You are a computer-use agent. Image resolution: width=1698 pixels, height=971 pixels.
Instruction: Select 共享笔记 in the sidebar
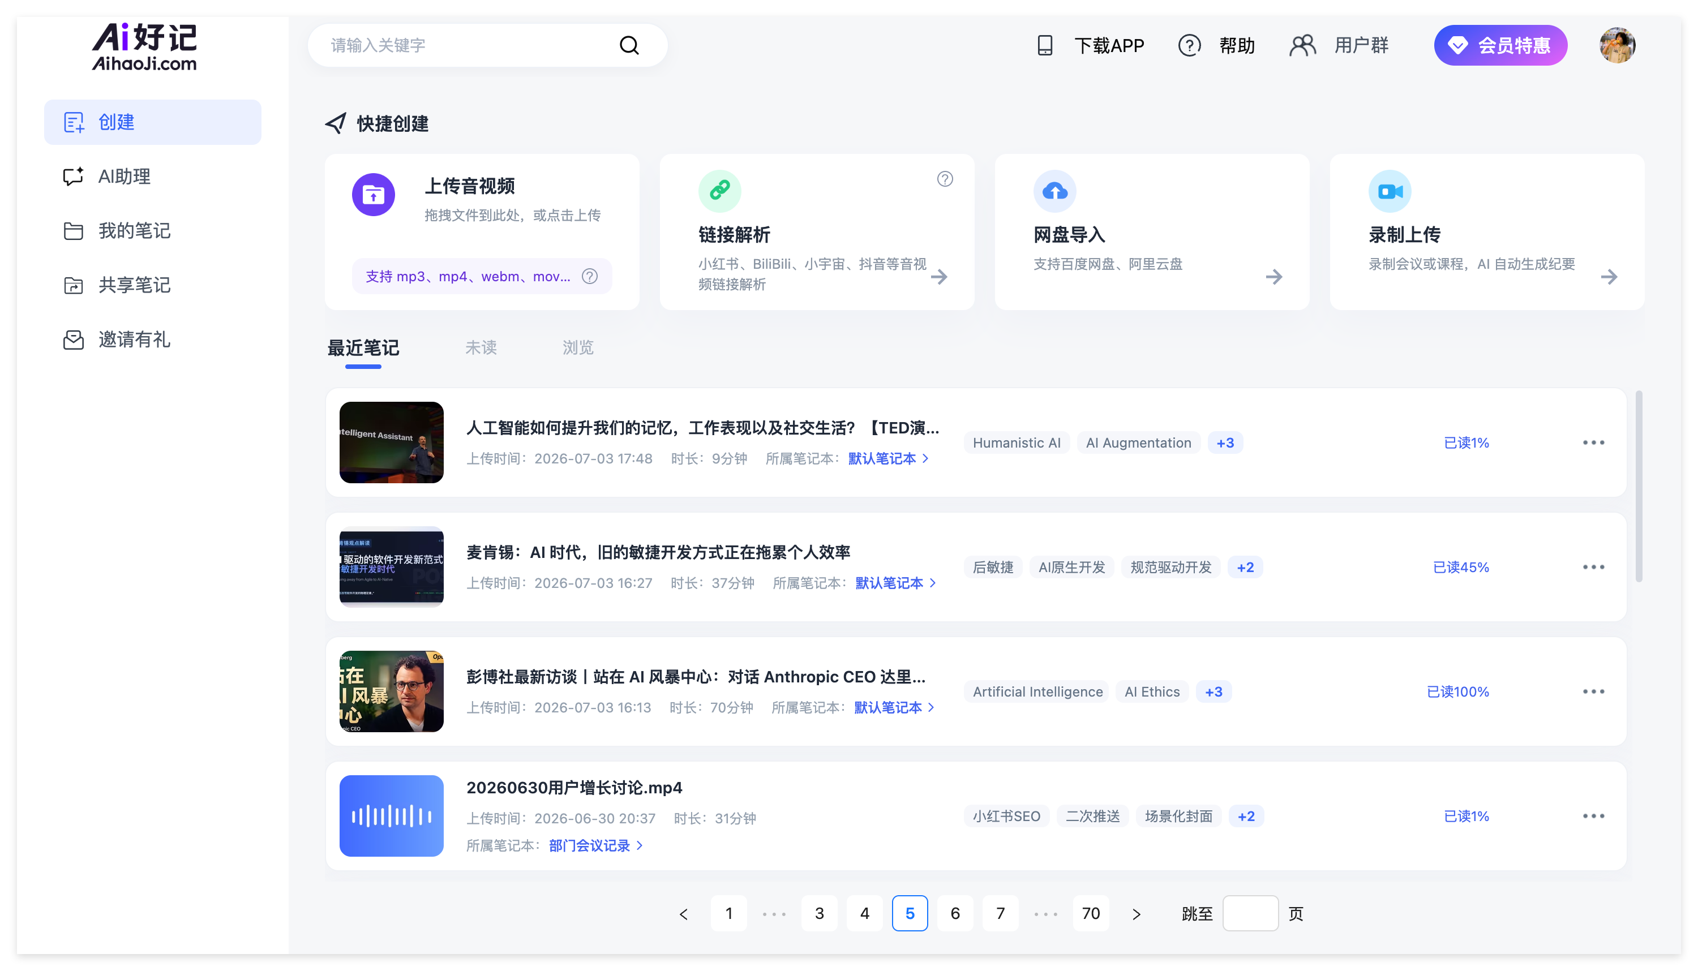point(153,285)
